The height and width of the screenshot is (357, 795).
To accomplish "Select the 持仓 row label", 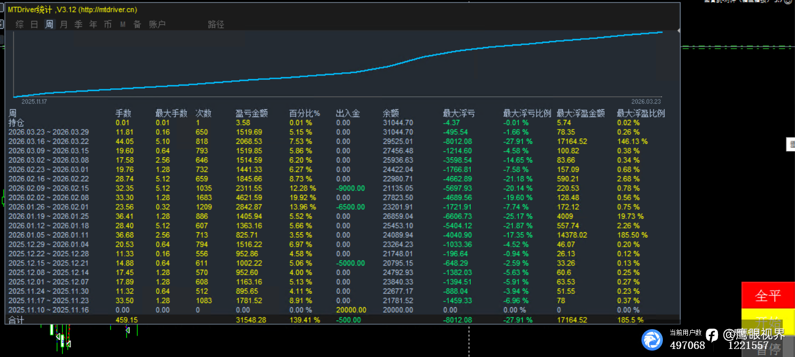I will tap(16, 123).
